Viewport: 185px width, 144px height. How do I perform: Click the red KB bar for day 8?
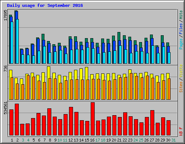pyautogui.click(x=49, y=122)
